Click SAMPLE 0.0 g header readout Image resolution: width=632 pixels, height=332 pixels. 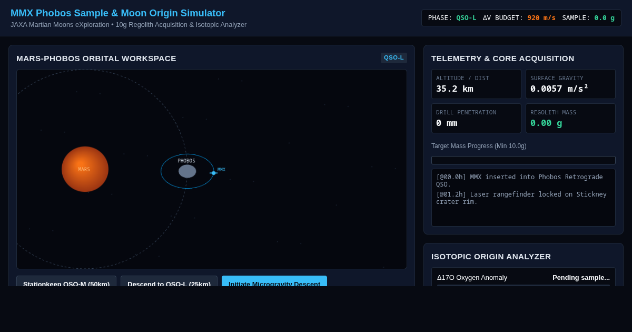point(588,18)
